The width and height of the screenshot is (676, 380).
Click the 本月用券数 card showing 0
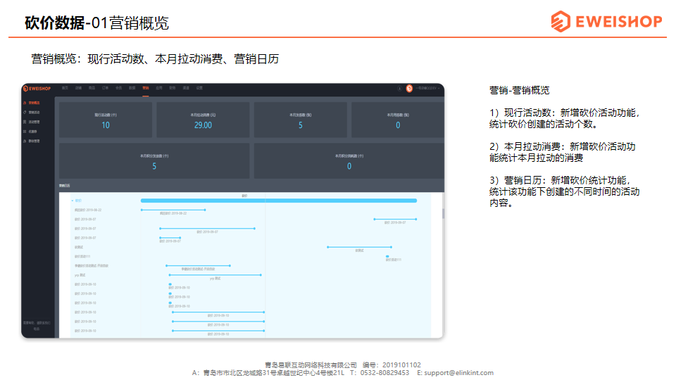(x=398, y=120)
